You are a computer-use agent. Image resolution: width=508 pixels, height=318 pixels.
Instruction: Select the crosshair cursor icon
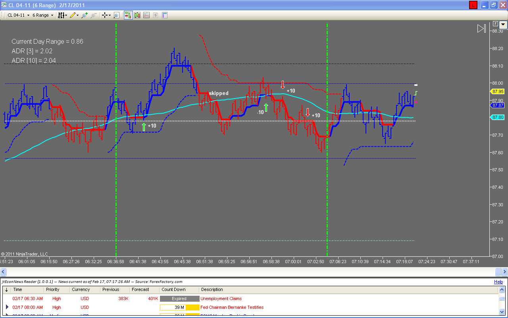(x=105, y=15)
